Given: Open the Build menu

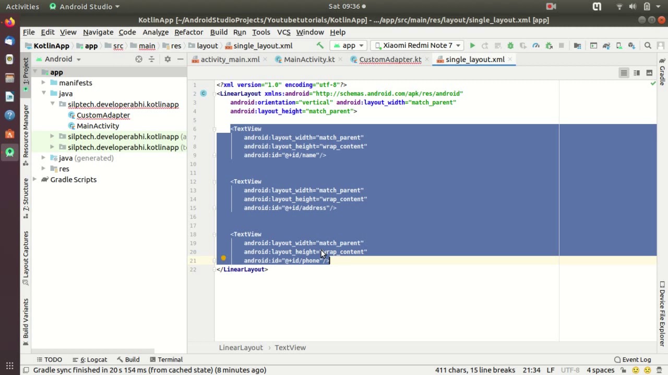Looking at the screenshot, I should (x=219, y=32).
